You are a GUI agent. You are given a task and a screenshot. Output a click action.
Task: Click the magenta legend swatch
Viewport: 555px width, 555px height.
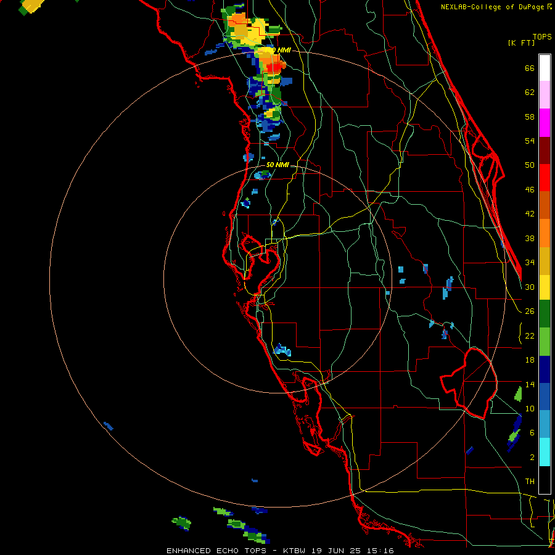(x=545, y=123)
